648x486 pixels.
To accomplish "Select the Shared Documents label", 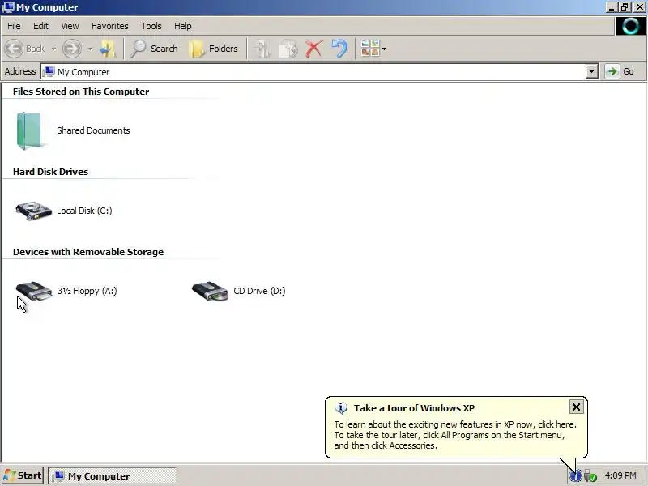I will pos(93,130).
